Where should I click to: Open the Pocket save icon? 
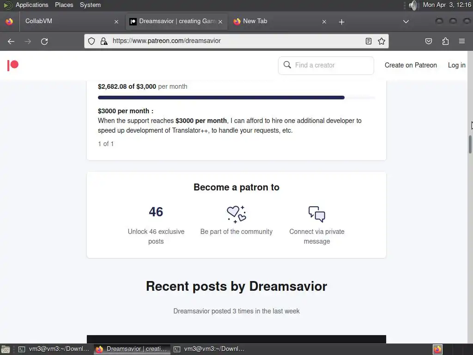click(x=428, y=41)
